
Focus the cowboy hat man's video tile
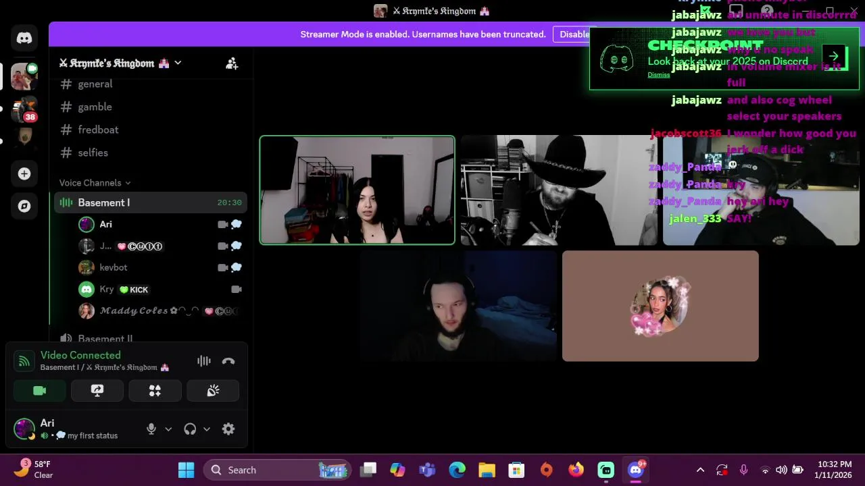559,190
